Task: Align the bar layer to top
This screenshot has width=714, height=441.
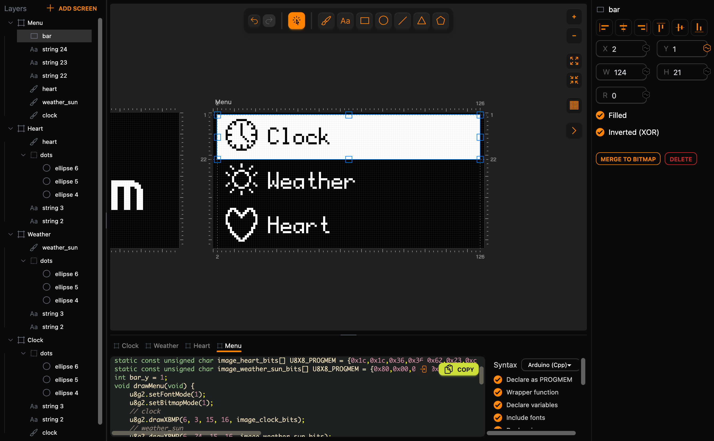Action: [x=661, y=28]
